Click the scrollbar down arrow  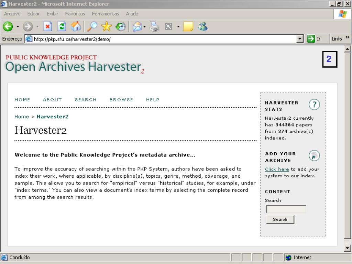347,248
